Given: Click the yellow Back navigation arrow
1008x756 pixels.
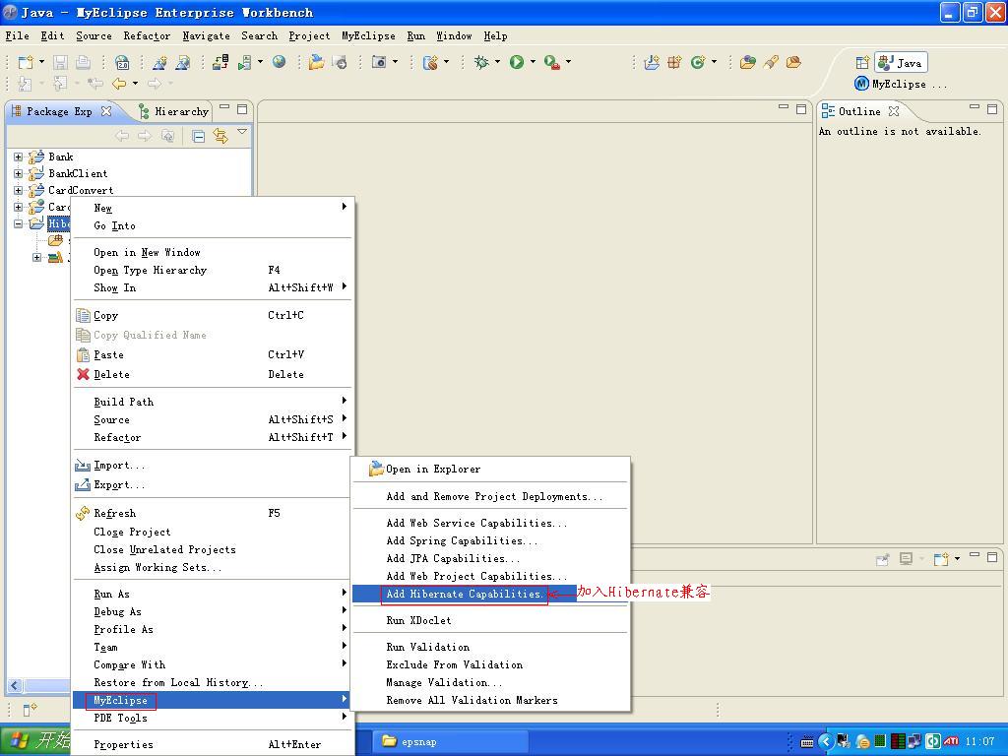Looking at the screenshot, I should coord(119,84).
